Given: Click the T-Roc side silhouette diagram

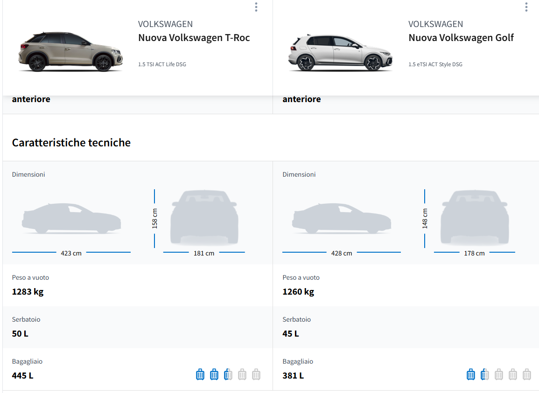Looking at the screenshot, I should coord(71,219).
